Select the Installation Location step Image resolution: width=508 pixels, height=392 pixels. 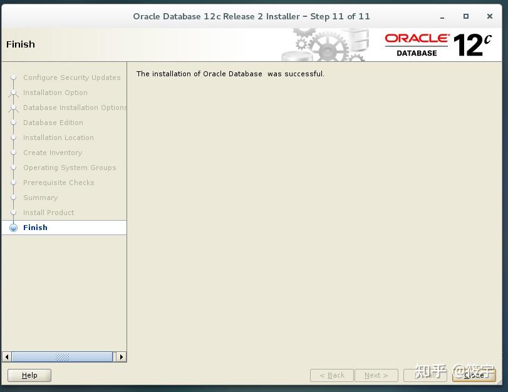click(x=59, y=138)
